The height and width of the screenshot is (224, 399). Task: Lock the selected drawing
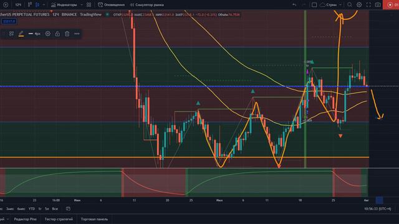tap(57, 34)
